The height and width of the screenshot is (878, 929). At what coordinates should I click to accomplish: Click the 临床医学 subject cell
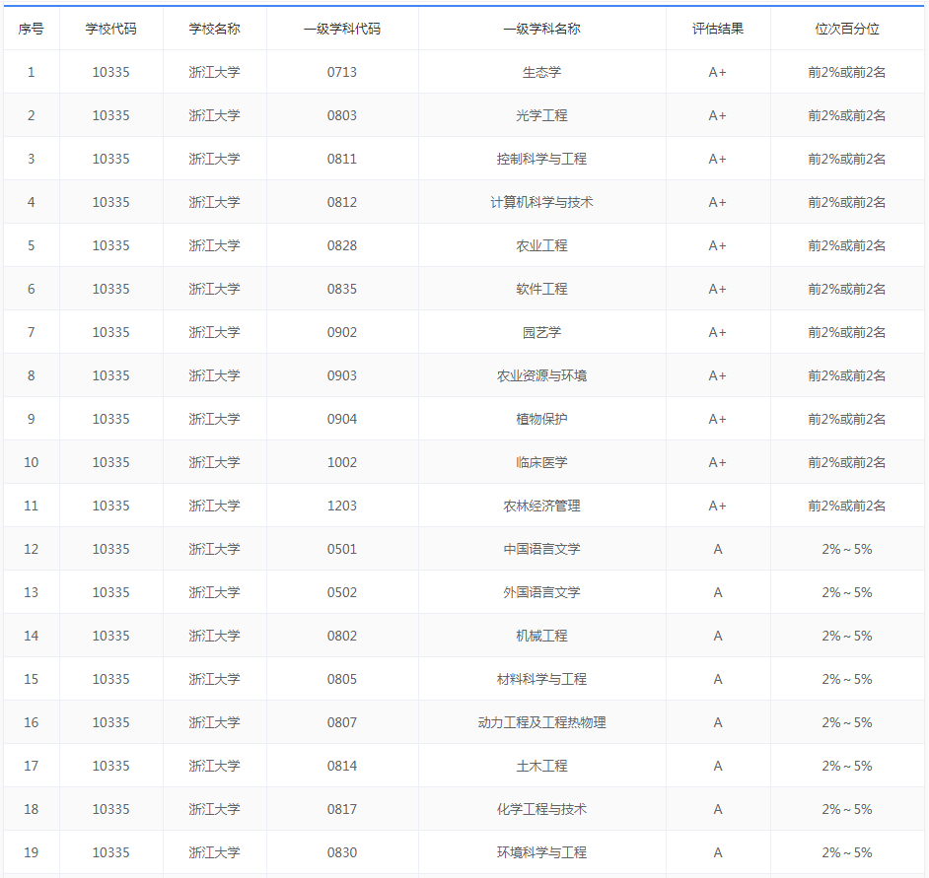point(541,462)
